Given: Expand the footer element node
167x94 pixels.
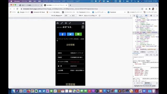Looking at the screenshot, I should coord(136,41).
